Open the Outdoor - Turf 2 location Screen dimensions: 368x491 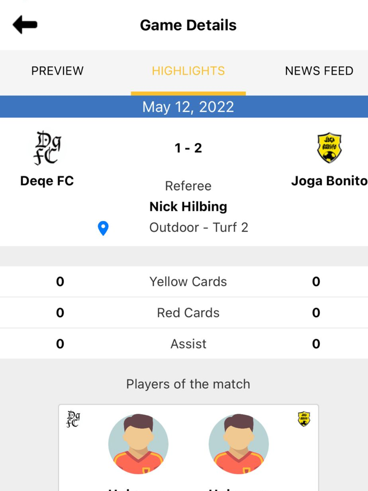pyautogui.click(x=199, y=227)
